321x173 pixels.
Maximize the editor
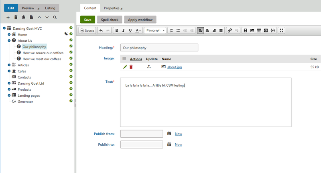click(x=282, y=31)
